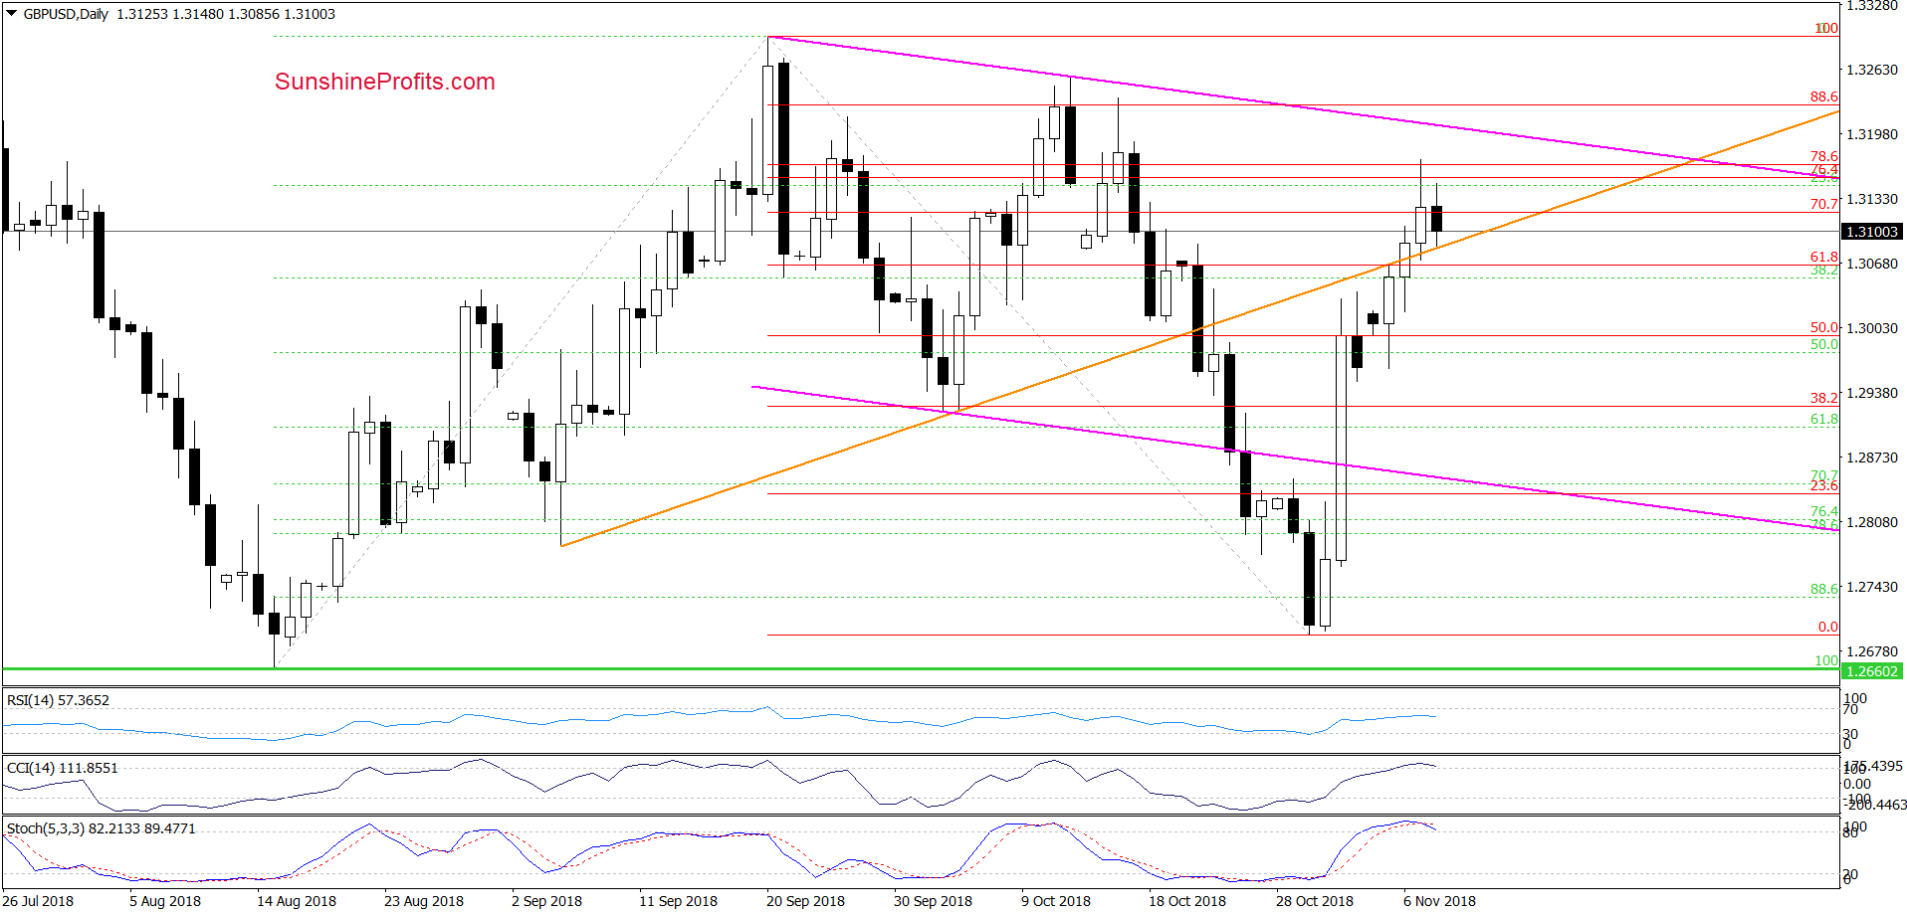This screenshot has height=915, width=1907.
Task: Click the 1.30030 price axis label
Action: tap(1871, 328)
